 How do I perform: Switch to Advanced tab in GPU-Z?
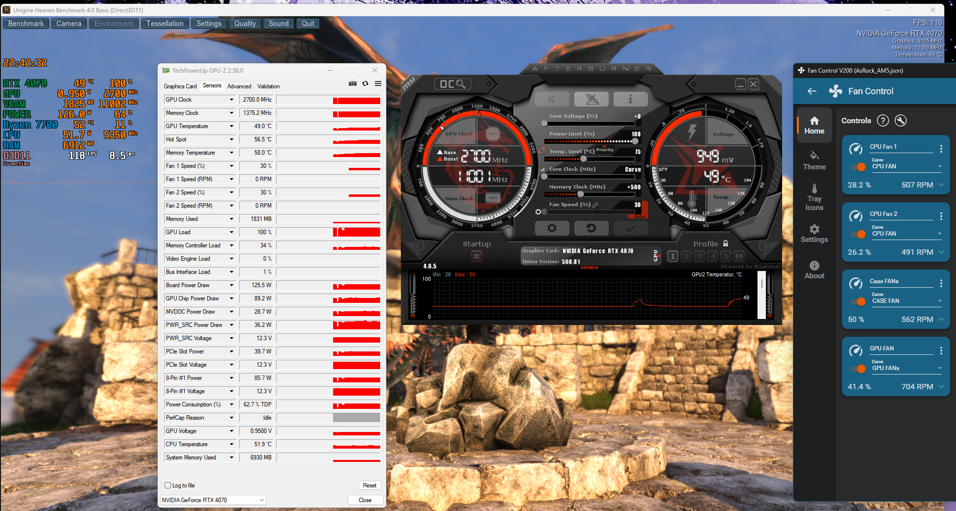coord(239,86)
